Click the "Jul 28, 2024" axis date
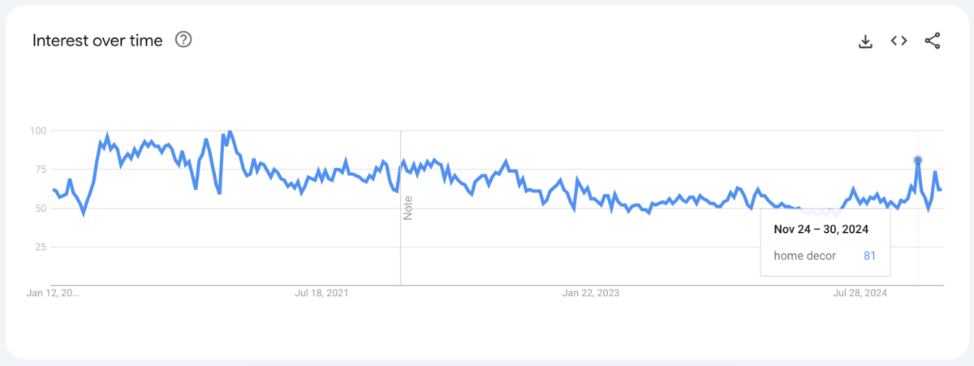The height and width of the screenshot is (366, 974). pyautogui.click(x=862, y=293)
